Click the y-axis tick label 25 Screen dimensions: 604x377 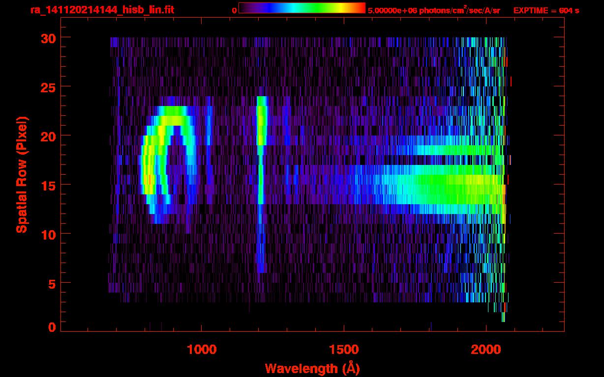click(47, 87)
